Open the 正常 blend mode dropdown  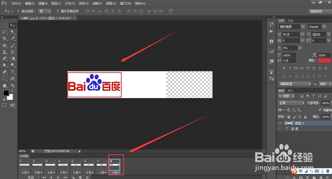tap(291, 103)
